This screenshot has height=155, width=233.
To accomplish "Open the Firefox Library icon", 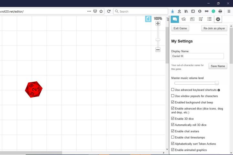I will 186,11.
